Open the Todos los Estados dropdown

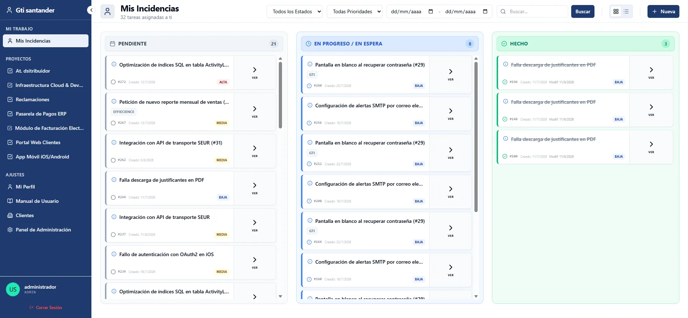[x=295, y=11]
